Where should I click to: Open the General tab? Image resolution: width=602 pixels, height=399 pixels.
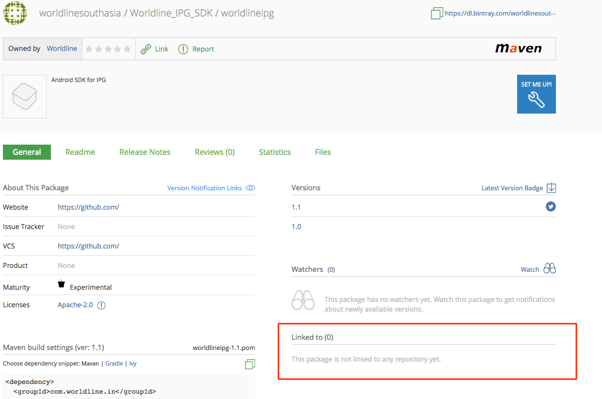pyautogui.click(x=27, y=152)
